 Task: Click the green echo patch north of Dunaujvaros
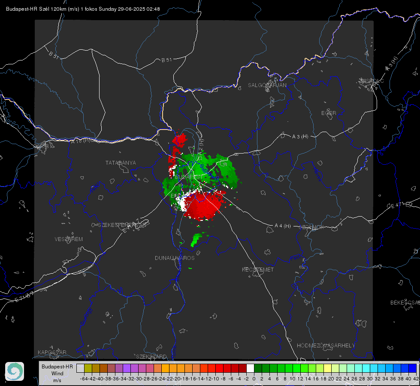pyautogui.click(x=196, y=239)
